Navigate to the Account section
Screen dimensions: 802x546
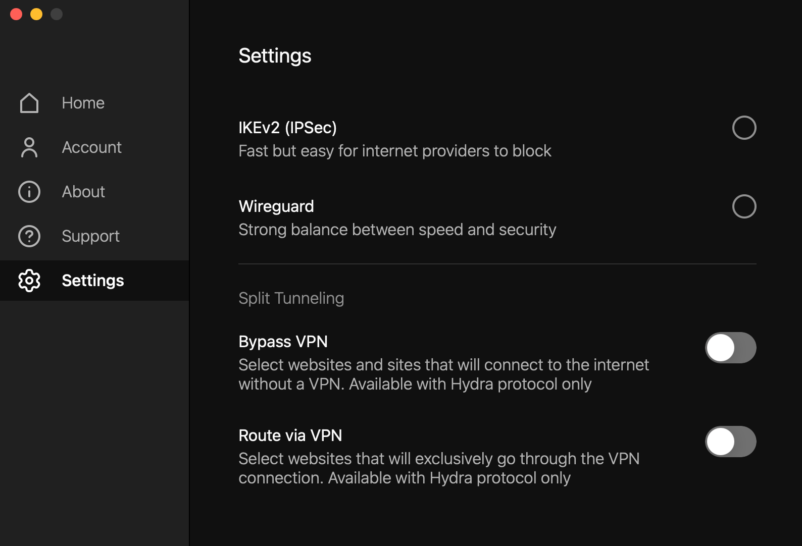[91, 147]
